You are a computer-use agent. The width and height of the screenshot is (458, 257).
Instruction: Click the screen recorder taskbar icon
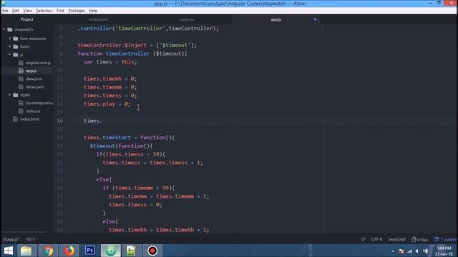coord(152,251)
